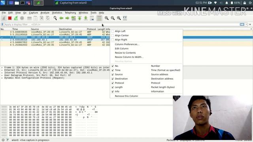Image resolution: width=253 pixels, height=142 pixels.
Task: Open capture options gear icon
Action: 22,18
